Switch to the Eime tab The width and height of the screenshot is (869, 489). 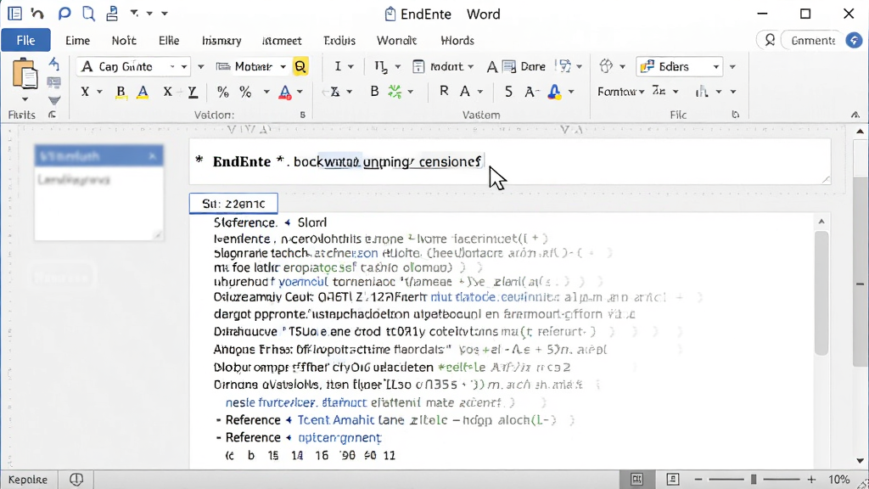(77, 41)
